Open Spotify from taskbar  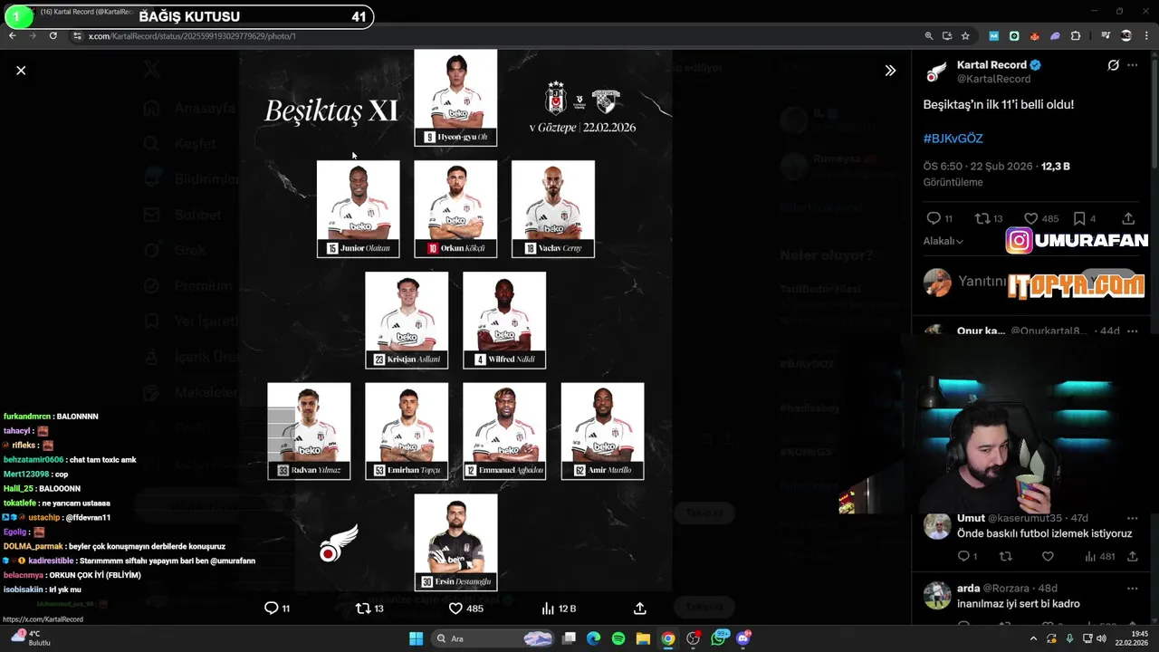618,638
